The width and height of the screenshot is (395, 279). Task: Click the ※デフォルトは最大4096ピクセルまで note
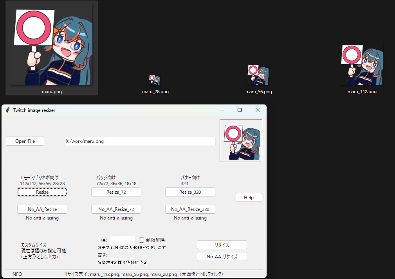132,248
